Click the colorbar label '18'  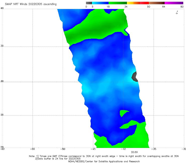pos(108,7)
